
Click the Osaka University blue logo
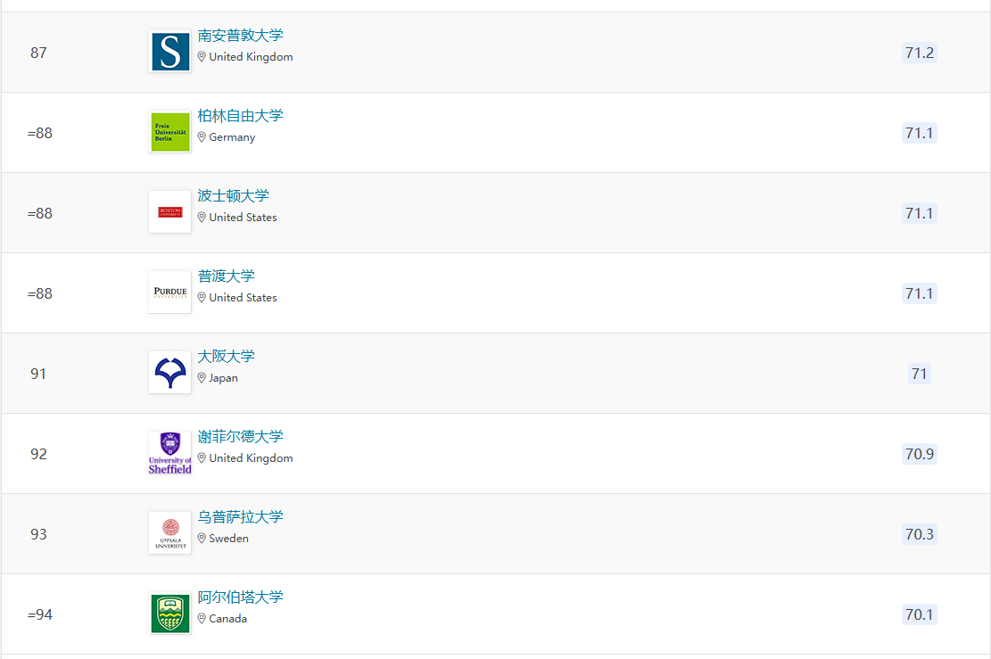pos(170,373)
